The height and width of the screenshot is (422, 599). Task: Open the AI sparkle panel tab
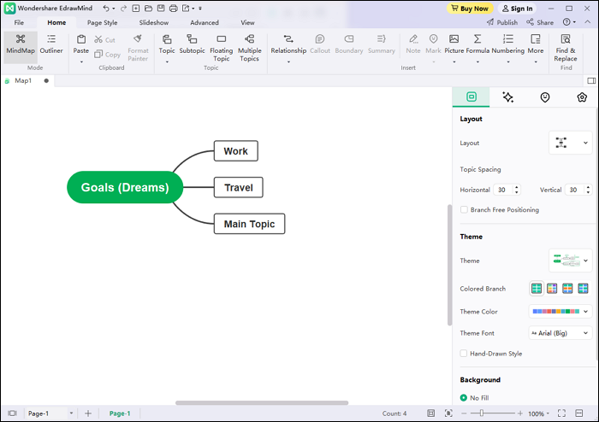point(507,97)
